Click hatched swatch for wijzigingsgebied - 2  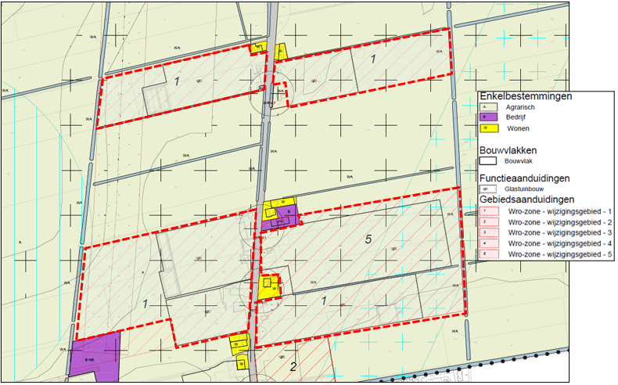pos(489,222)
